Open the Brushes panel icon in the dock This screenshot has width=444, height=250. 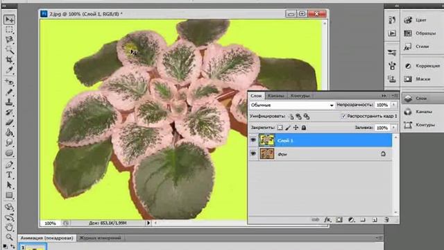(392, 66)
